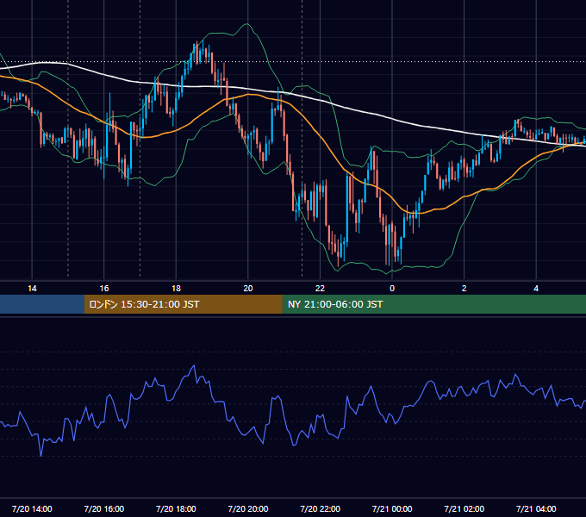Viewport: 586px width, 517px height.
Task: Click the 7/20 16:00 date label
Action: tap(104, 508)
